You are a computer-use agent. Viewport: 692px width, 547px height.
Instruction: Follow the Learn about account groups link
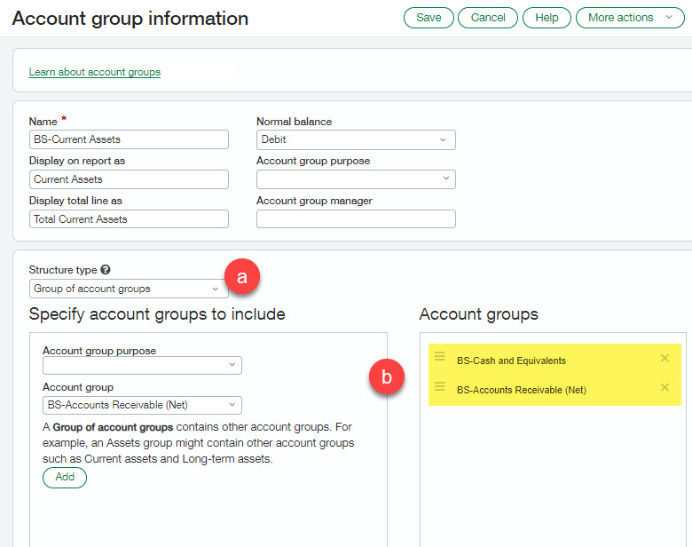(x=95, y=72)
